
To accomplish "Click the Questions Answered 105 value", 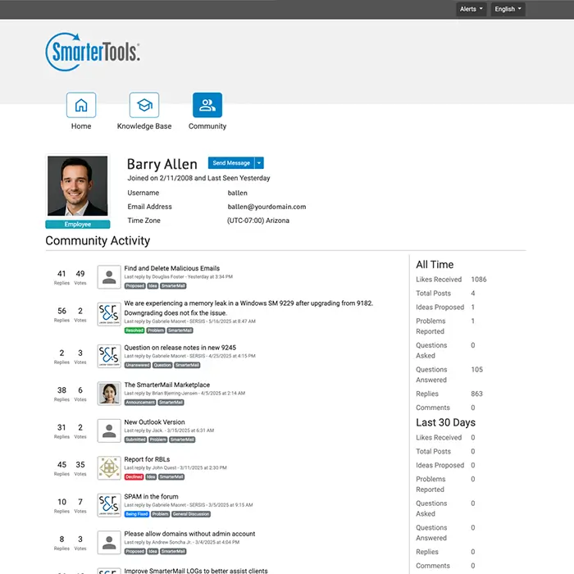I will [476, 370].
